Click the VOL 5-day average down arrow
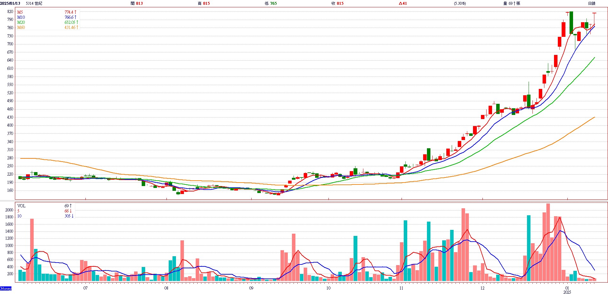Image resolution: width=608 pixels, height=294 pixels. [71, 211]
